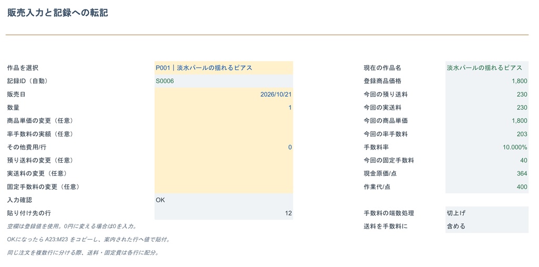Click the 送料を手数料に label

(x=386, y=226)
